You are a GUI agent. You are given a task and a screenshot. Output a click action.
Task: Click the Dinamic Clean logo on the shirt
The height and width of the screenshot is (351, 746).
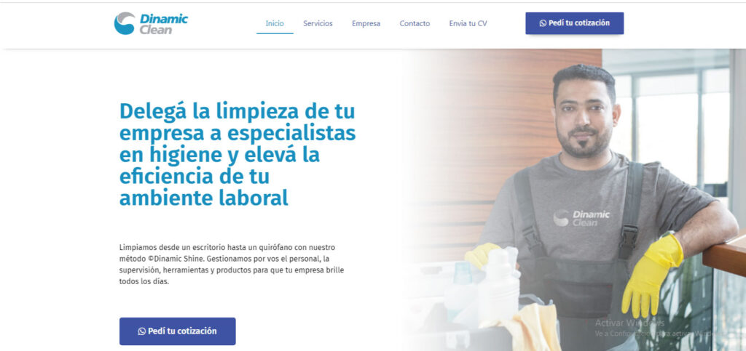[581, 218]
